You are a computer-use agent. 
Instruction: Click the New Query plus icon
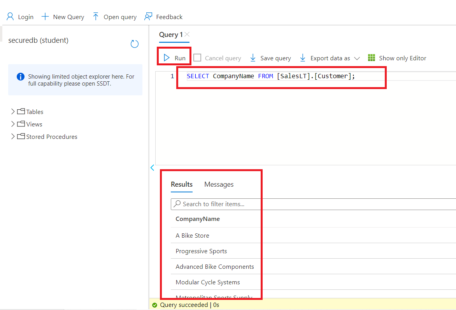[x=45, y=17]
